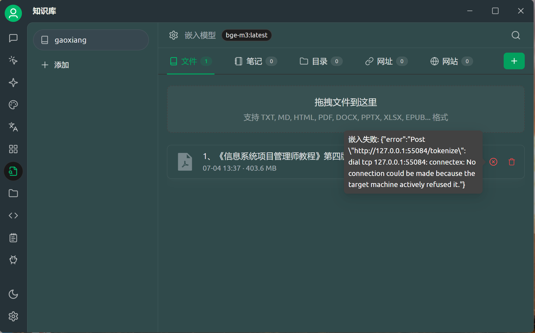535x333 pixels.
Task: Switch to the 目录 tab
Action: (321, 61)
